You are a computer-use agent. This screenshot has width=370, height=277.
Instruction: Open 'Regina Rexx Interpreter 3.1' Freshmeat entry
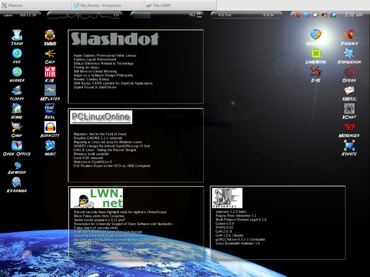236,215
